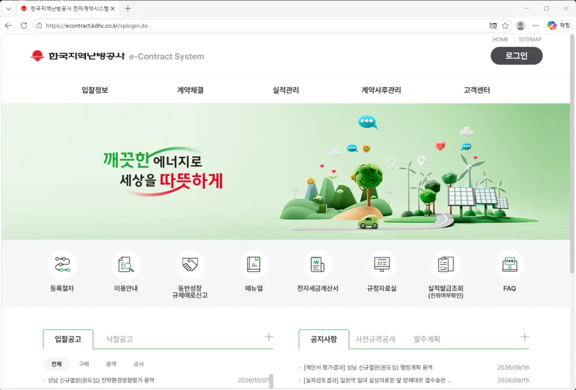576x390 pixels.
Task: Open the 규정자료실 regulations icon
Action: pyautogui.click(x=382, y=265)
